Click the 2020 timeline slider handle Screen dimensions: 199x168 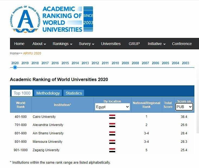pyautogui.click(x=15, y=67)
